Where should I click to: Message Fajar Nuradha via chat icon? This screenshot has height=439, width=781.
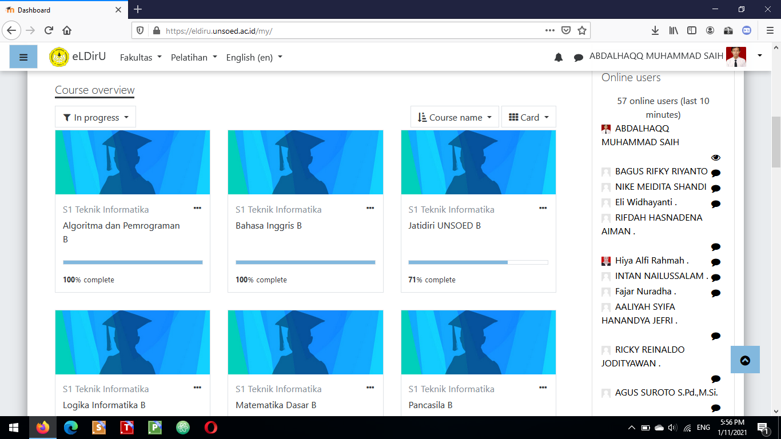point(716,293)
